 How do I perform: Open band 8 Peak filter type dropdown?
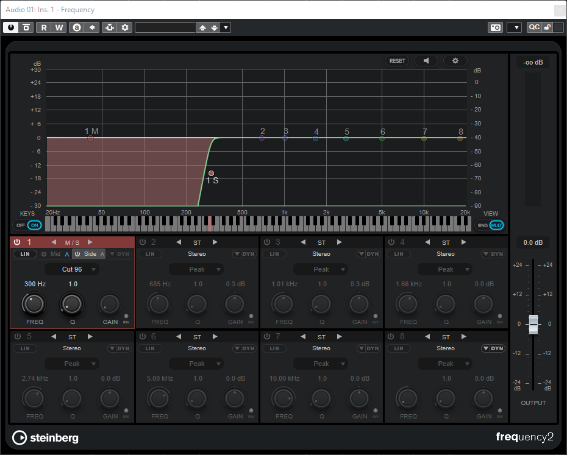pyautogui.click(x=445, y=364)
